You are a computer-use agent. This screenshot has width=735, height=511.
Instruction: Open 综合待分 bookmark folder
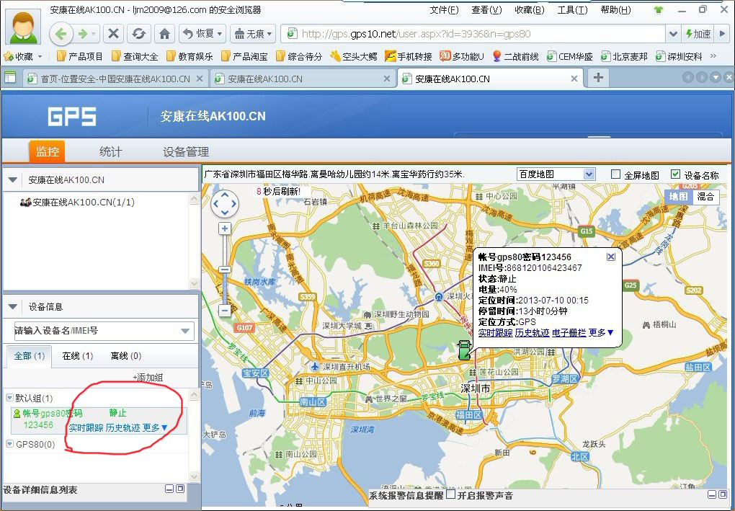click(x=299, y=57)
